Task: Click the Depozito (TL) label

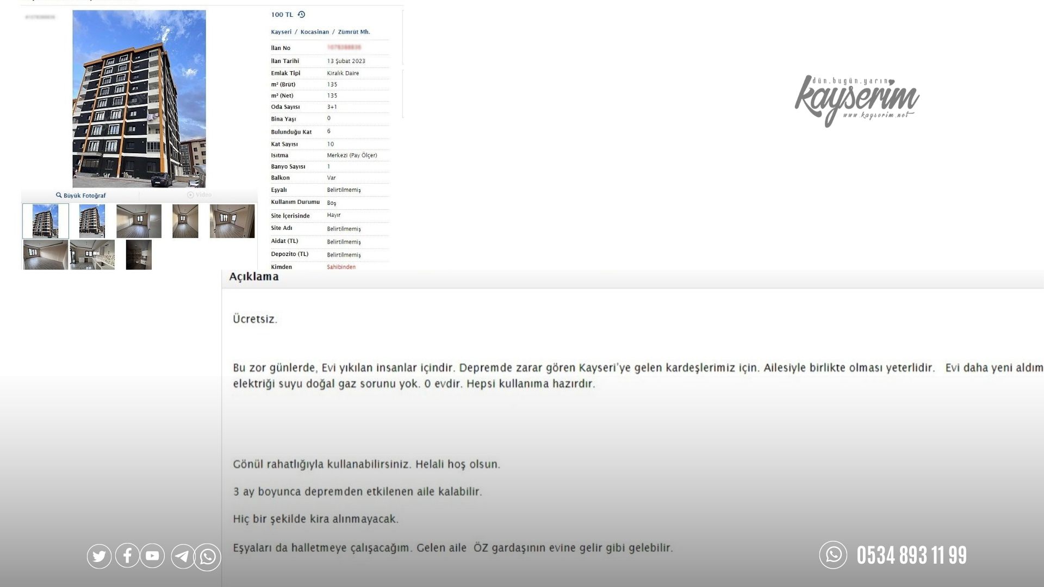Action: [289, 254]
